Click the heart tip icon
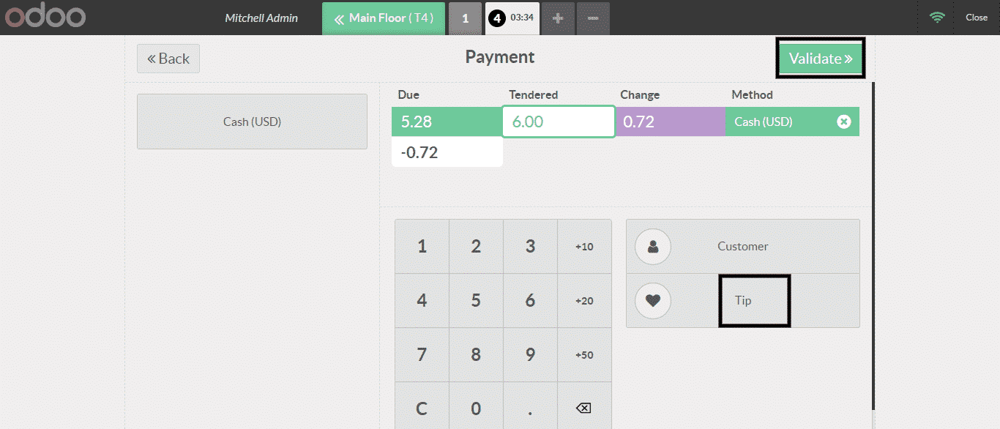The width and height of the screenshot is (1000, 429). (x=653, y=301)
